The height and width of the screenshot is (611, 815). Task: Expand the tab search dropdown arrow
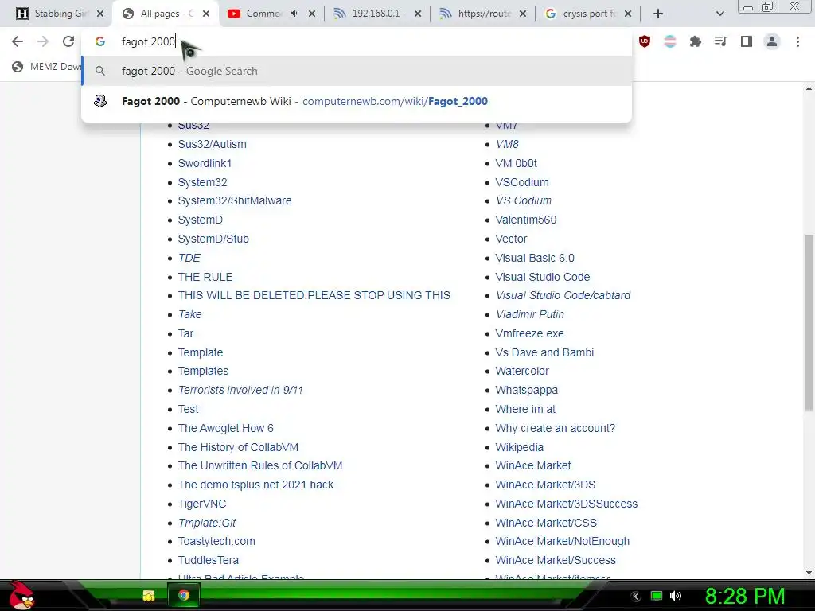pyautogui.click(x=719, y=14)
